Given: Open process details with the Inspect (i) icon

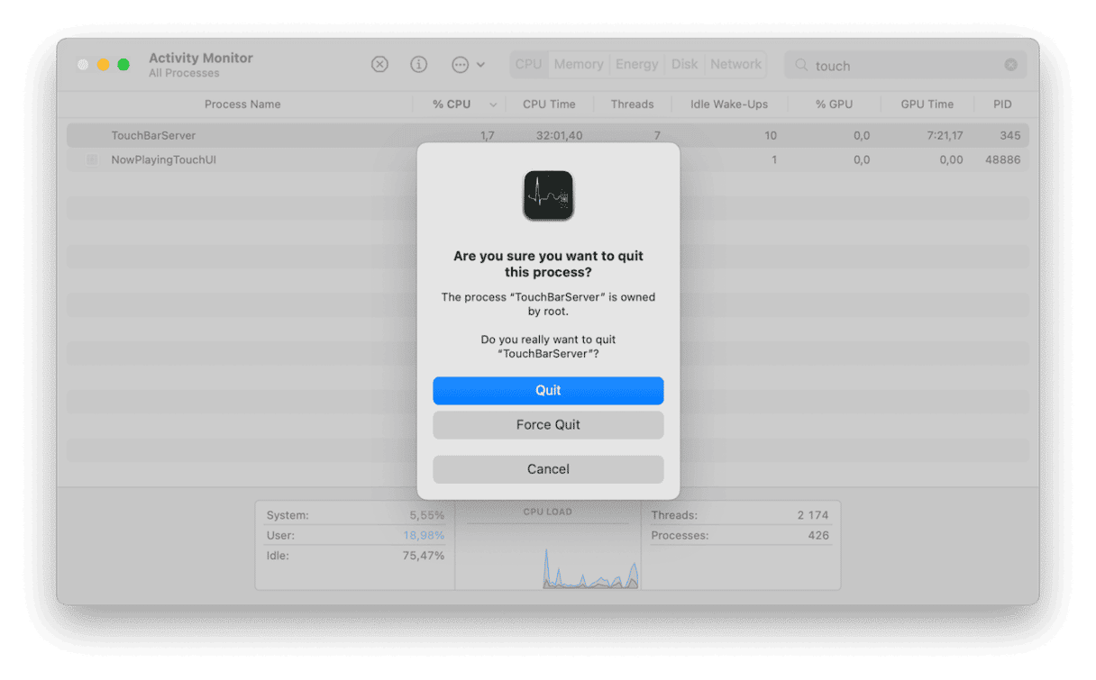Looking at the screenshot, I should coord(418,64).
